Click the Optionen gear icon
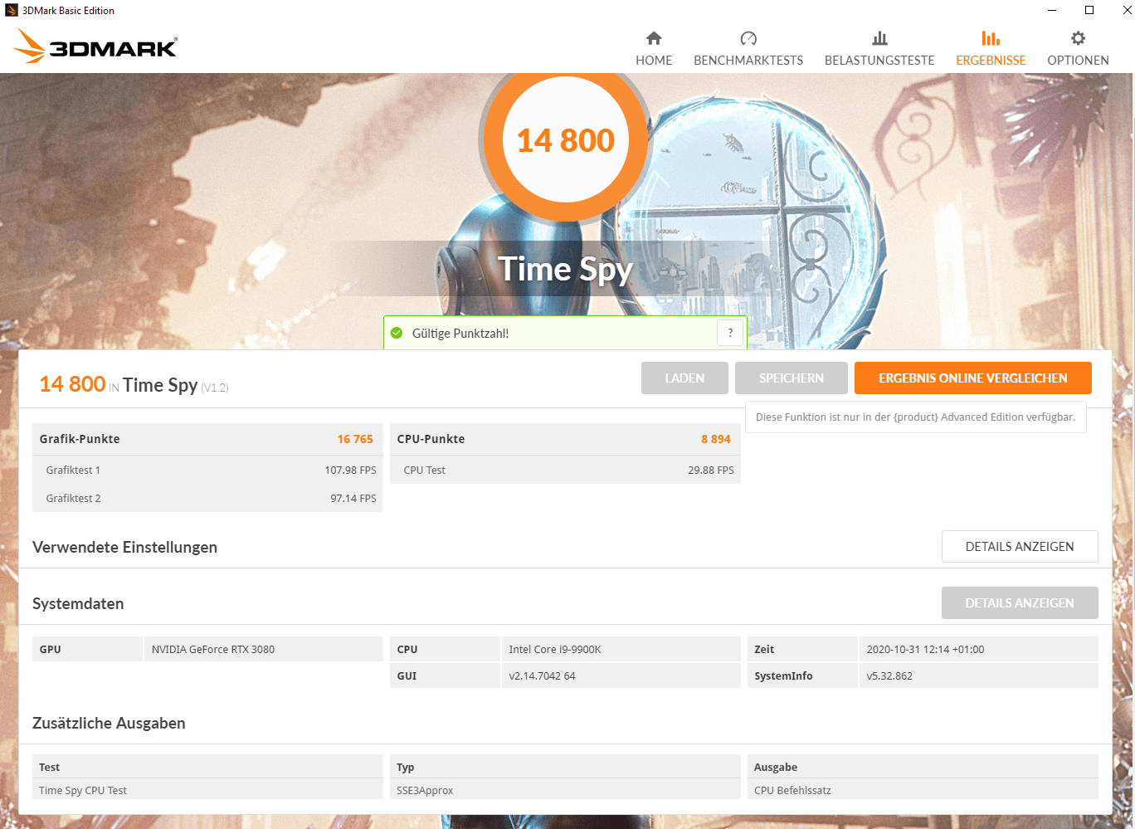This screenshot has height=829, width=1135. pos(1078,38)
